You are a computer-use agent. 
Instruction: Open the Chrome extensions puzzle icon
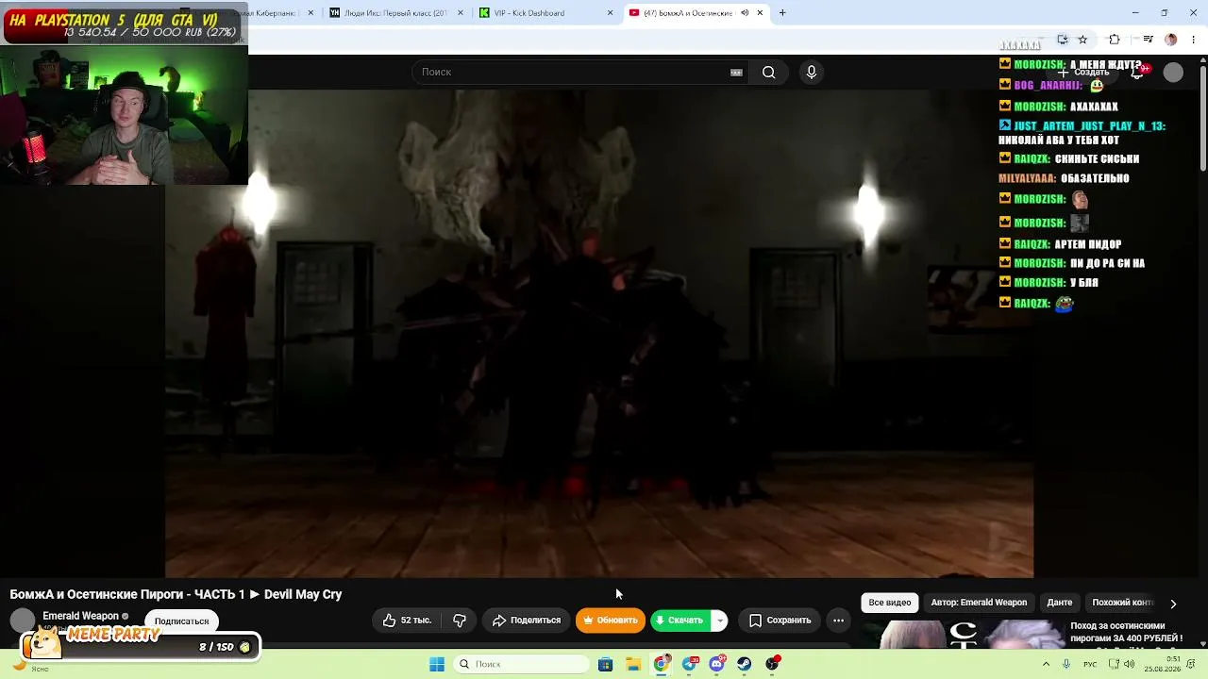pyautogui.click(x=1115, y=40)
